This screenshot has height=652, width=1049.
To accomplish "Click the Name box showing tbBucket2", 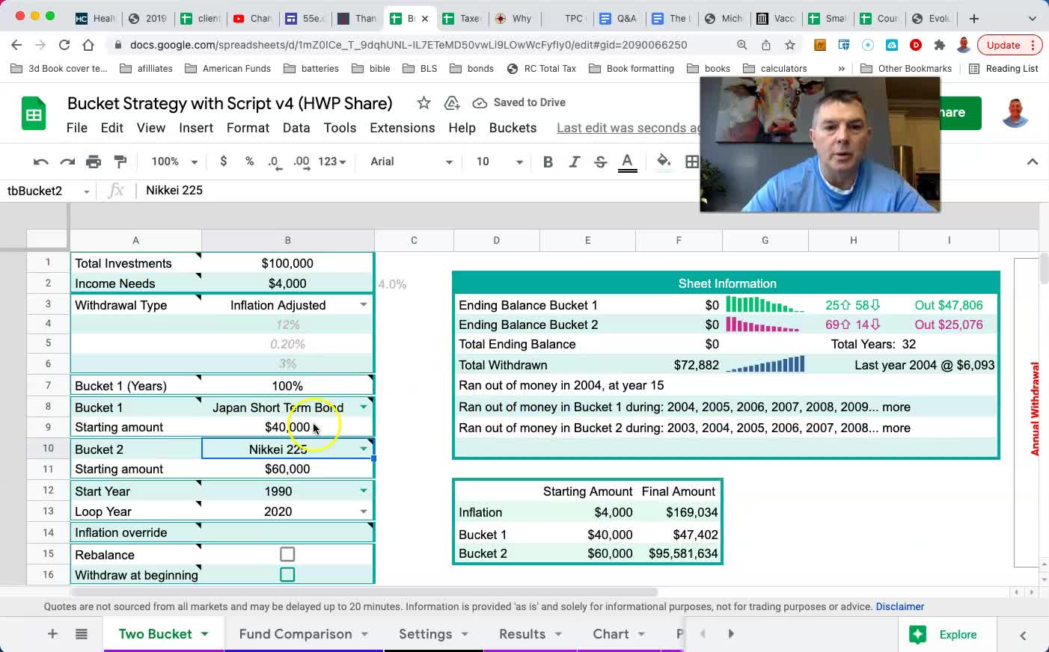I will click(x=46, y=191).
